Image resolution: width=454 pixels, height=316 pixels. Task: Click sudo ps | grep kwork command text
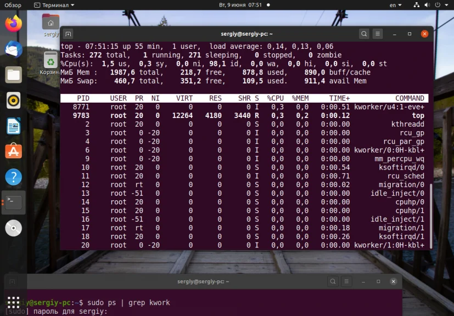[128, 303]
